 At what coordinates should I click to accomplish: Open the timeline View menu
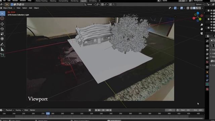(26, 110)
